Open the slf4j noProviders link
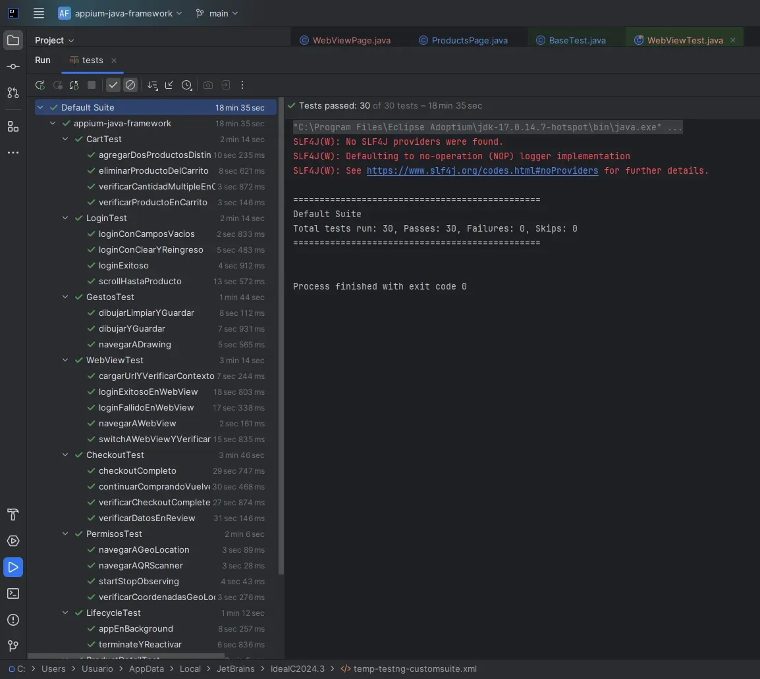Screen dimensions: 760x679 (482, 170)
